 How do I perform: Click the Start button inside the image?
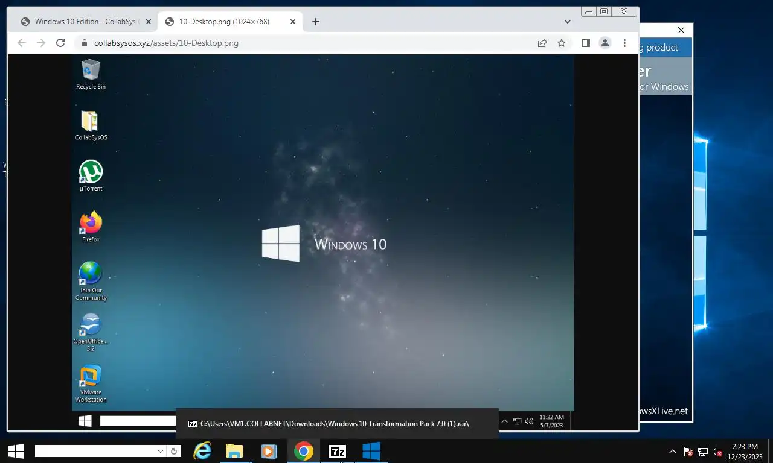tap(85, 421)
